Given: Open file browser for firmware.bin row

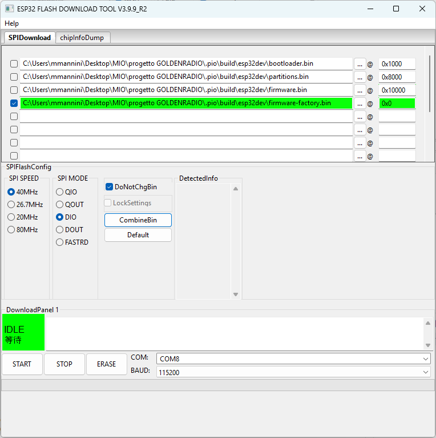Looking at the screenshot, I should [360, 90].
